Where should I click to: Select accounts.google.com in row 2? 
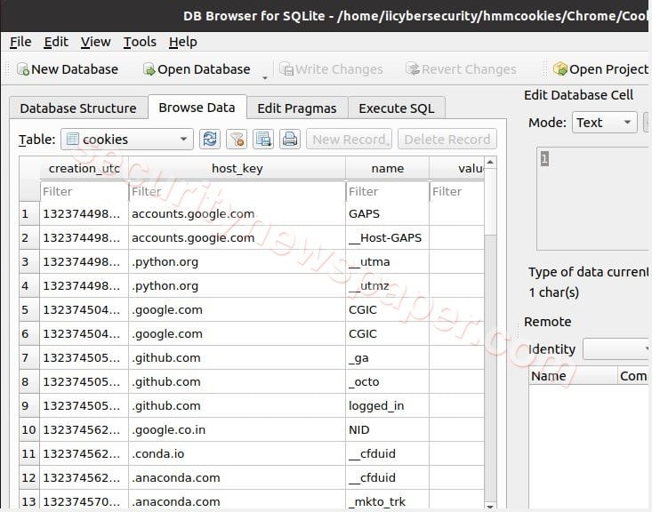(x=237, y=237)
